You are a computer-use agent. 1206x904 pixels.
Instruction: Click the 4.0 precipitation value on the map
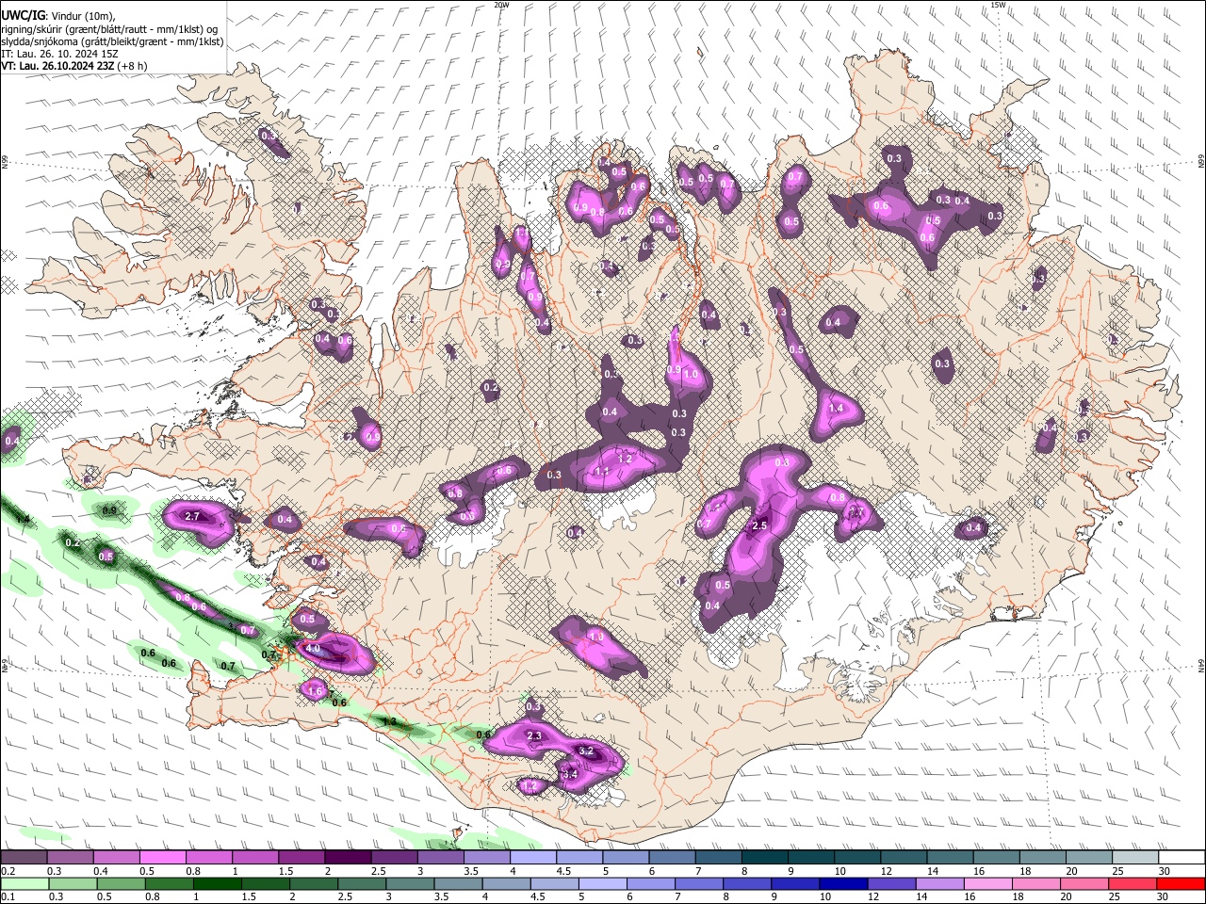(x=313, y=650)
